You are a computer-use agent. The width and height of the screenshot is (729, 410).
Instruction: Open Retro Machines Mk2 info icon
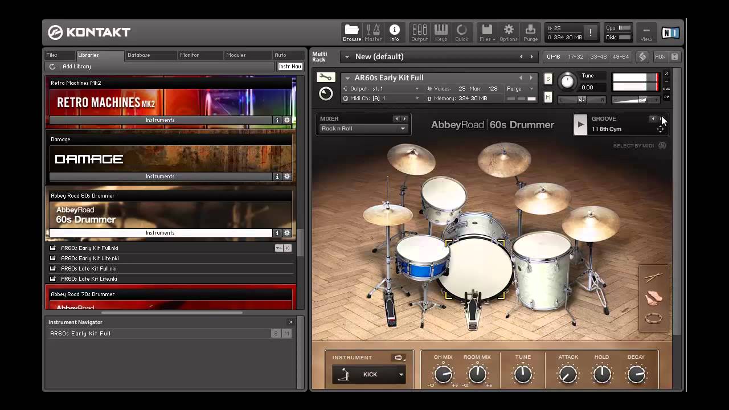277,120
